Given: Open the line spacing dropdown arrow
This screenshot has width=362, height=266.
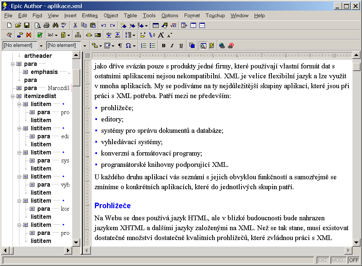Looking at the screenshot, I should 134,35.
